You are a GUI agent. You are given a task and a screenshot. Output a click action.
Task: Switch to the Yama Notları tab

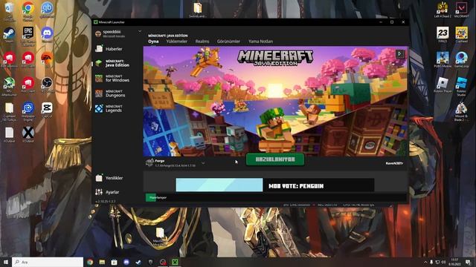pyautogui.click(x=260, y=42)
